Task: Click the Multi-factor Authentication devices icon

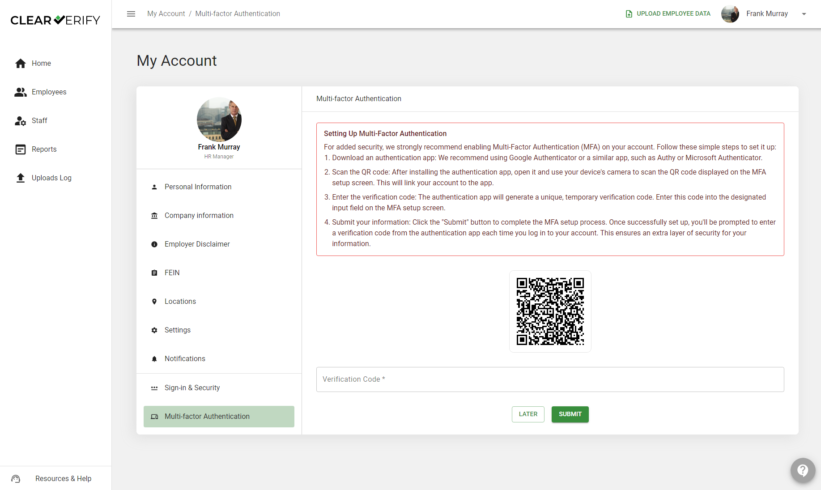Action: 154,417
